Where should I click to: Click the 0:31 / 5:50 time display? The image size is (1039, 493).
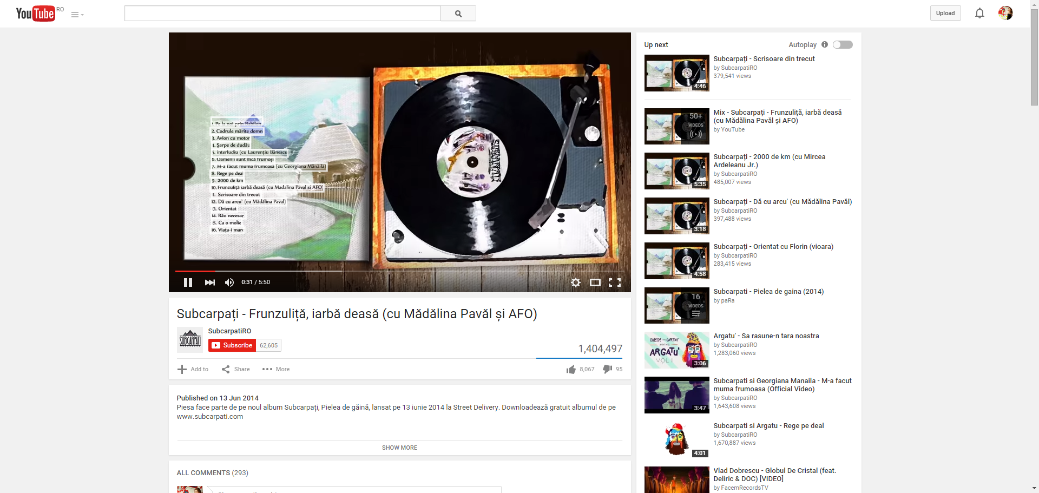coord(255,282)
